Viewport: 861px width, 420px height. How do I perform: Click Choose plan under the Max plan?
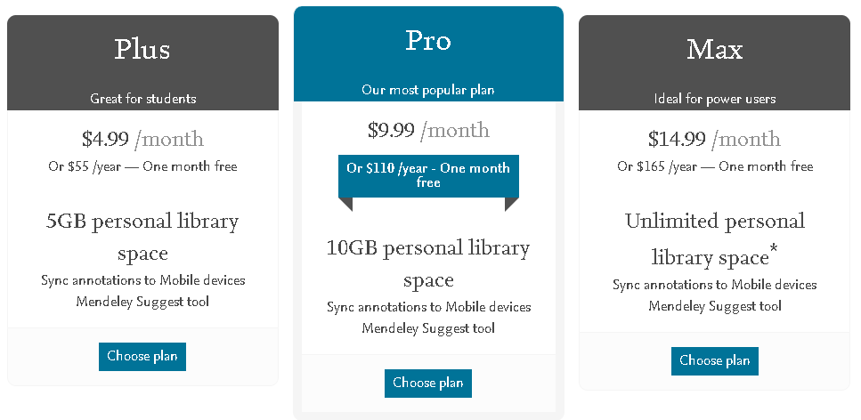pos(715,360)
